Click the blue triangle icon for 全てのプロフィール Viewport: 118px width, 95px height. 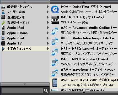point(3,49)
